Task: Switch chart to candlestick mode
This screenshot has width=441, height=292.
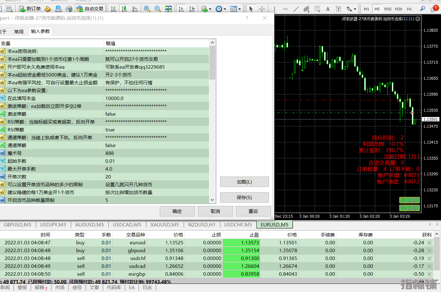Action: 124,9
